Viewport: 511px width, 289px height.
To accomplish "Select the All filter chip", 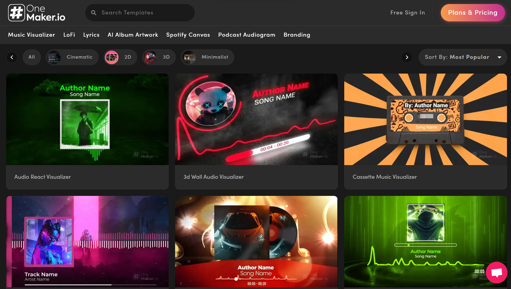I will click(x=32, y=57).
